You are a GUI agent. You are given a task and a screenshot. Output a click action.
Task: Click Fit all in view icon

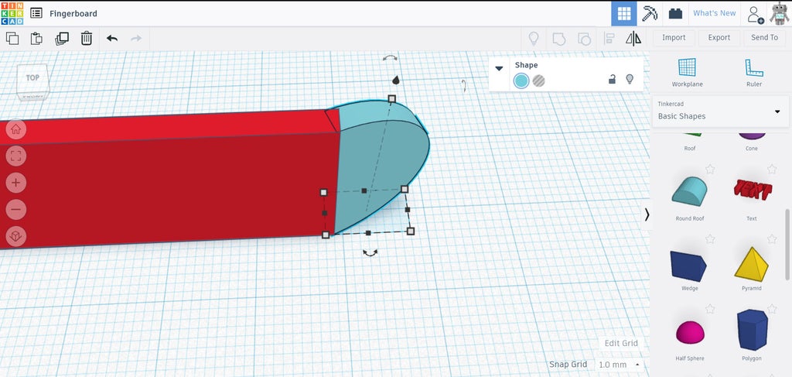(15, 156)
